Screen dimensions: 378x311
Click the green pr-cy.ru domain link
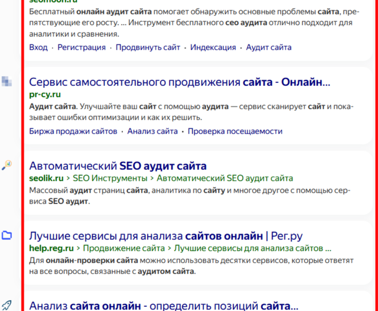pyautogui.click(x=45, y=94)
